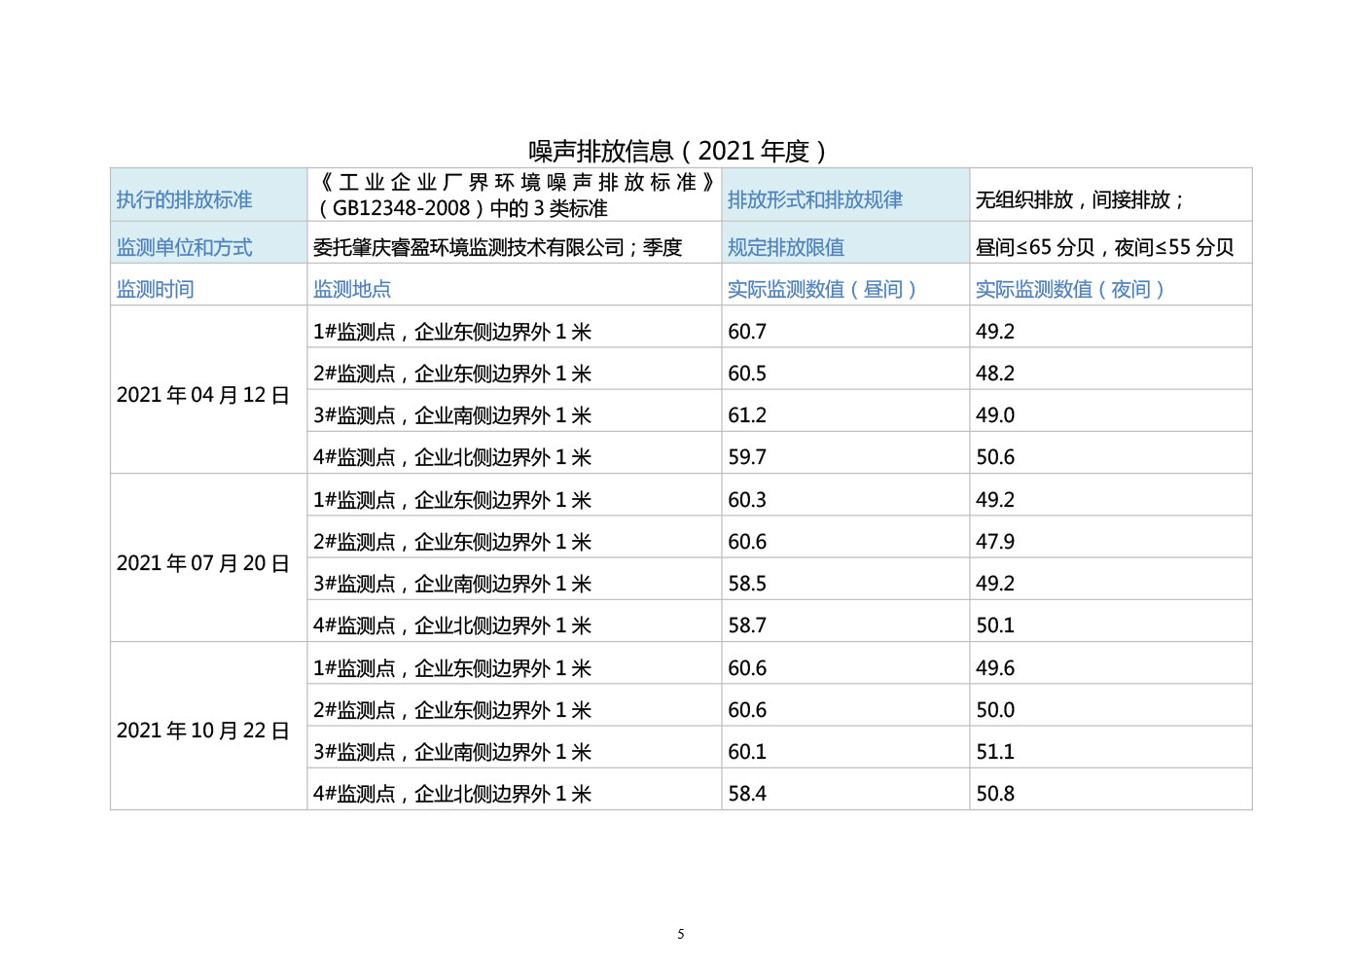The height and width of the screenshot is (963, 1362).
Task: Select the night value 50.1
Action: [1111, 621]
